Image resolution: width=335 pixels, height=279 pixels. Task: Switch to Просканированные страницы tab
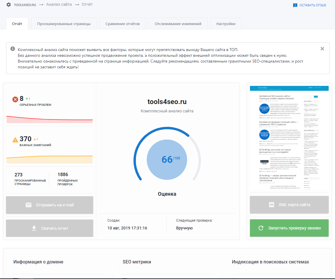[x=64, y=24]
